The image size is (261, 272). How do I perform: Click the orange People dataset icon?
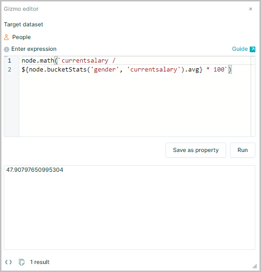7,37
